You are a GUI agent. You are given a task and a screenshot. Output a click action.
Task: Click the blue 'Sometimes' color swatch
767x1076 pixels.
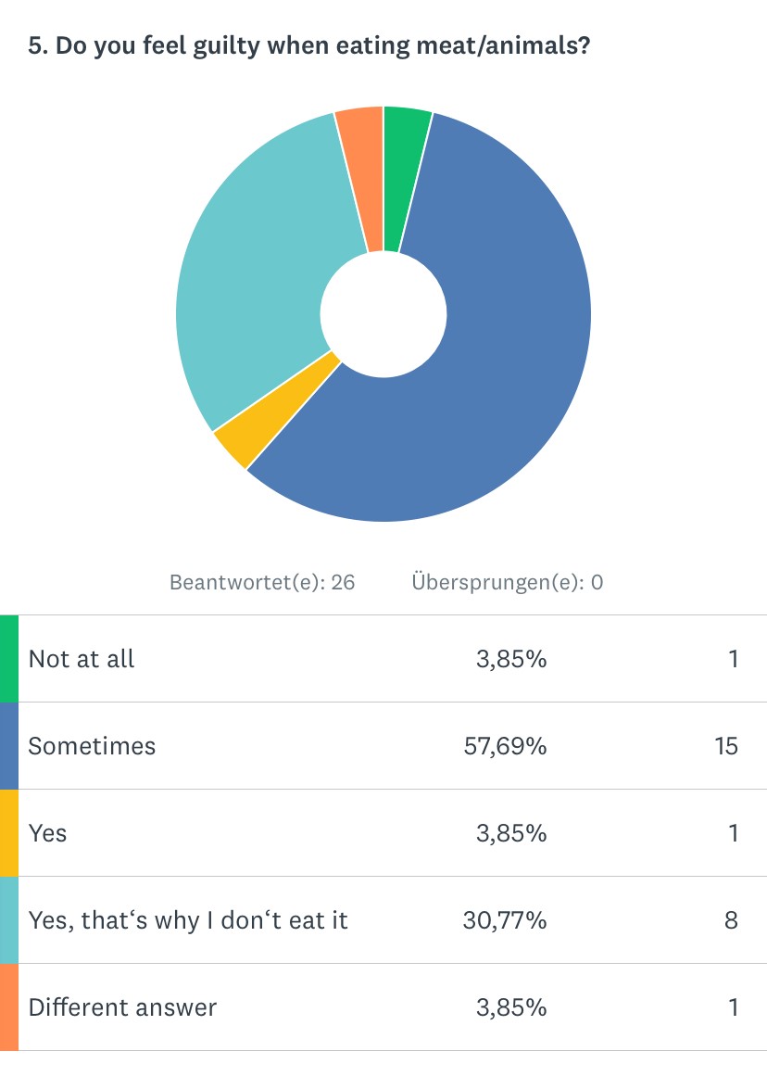tap(9, 746)
